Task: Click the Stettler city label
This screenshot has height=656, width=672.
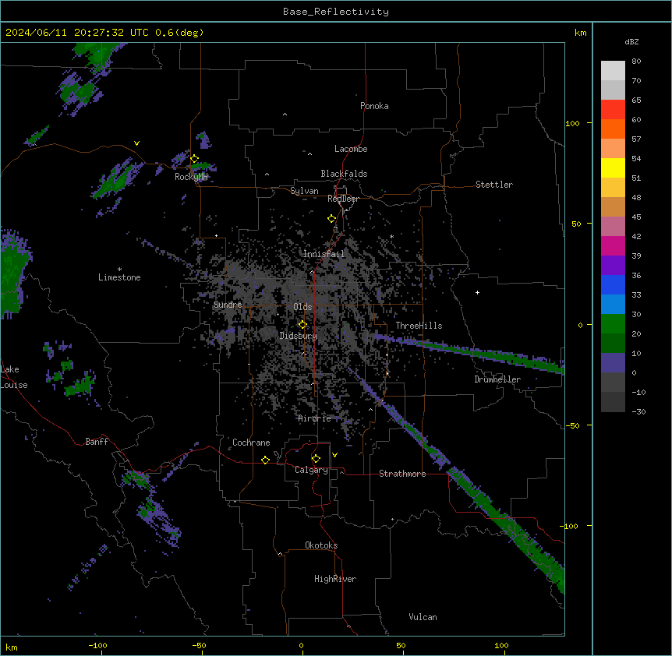Action: (x=494, y=185)
